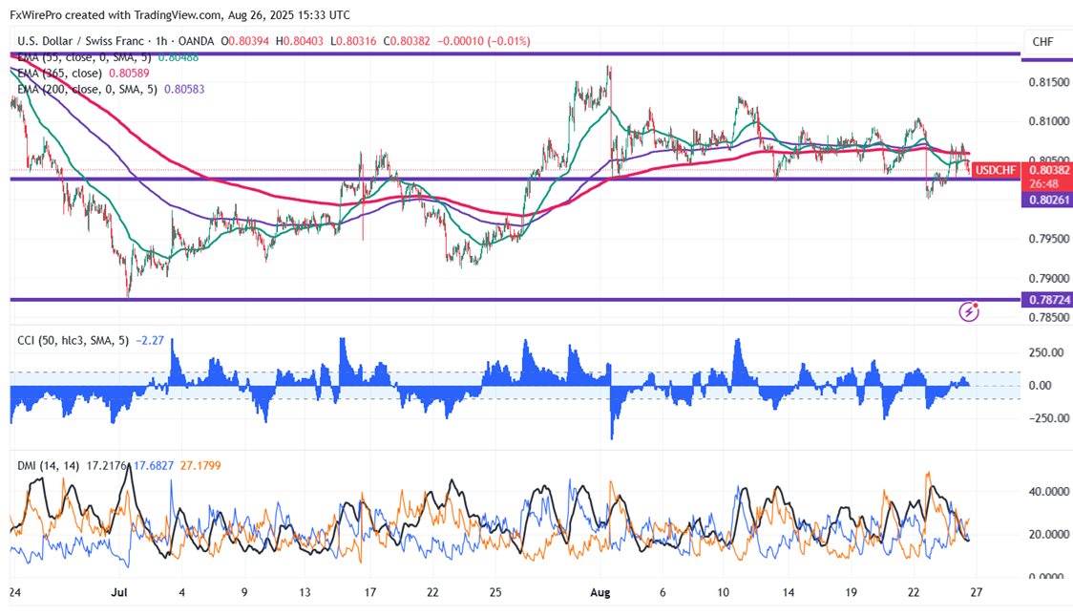This screenshot has width=1073, height=616.
Task: Click the lightning bolt events icon
Action: (x=969, y=311)
